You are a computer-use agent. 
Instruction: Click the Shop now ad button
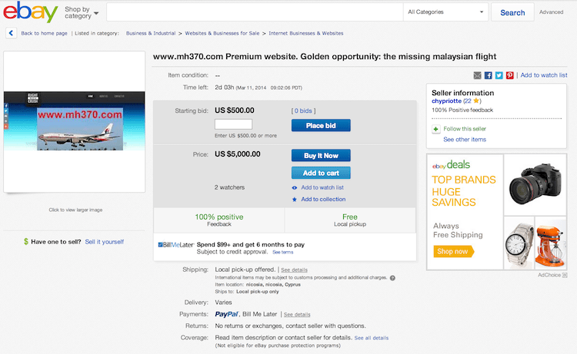(452, 251)
